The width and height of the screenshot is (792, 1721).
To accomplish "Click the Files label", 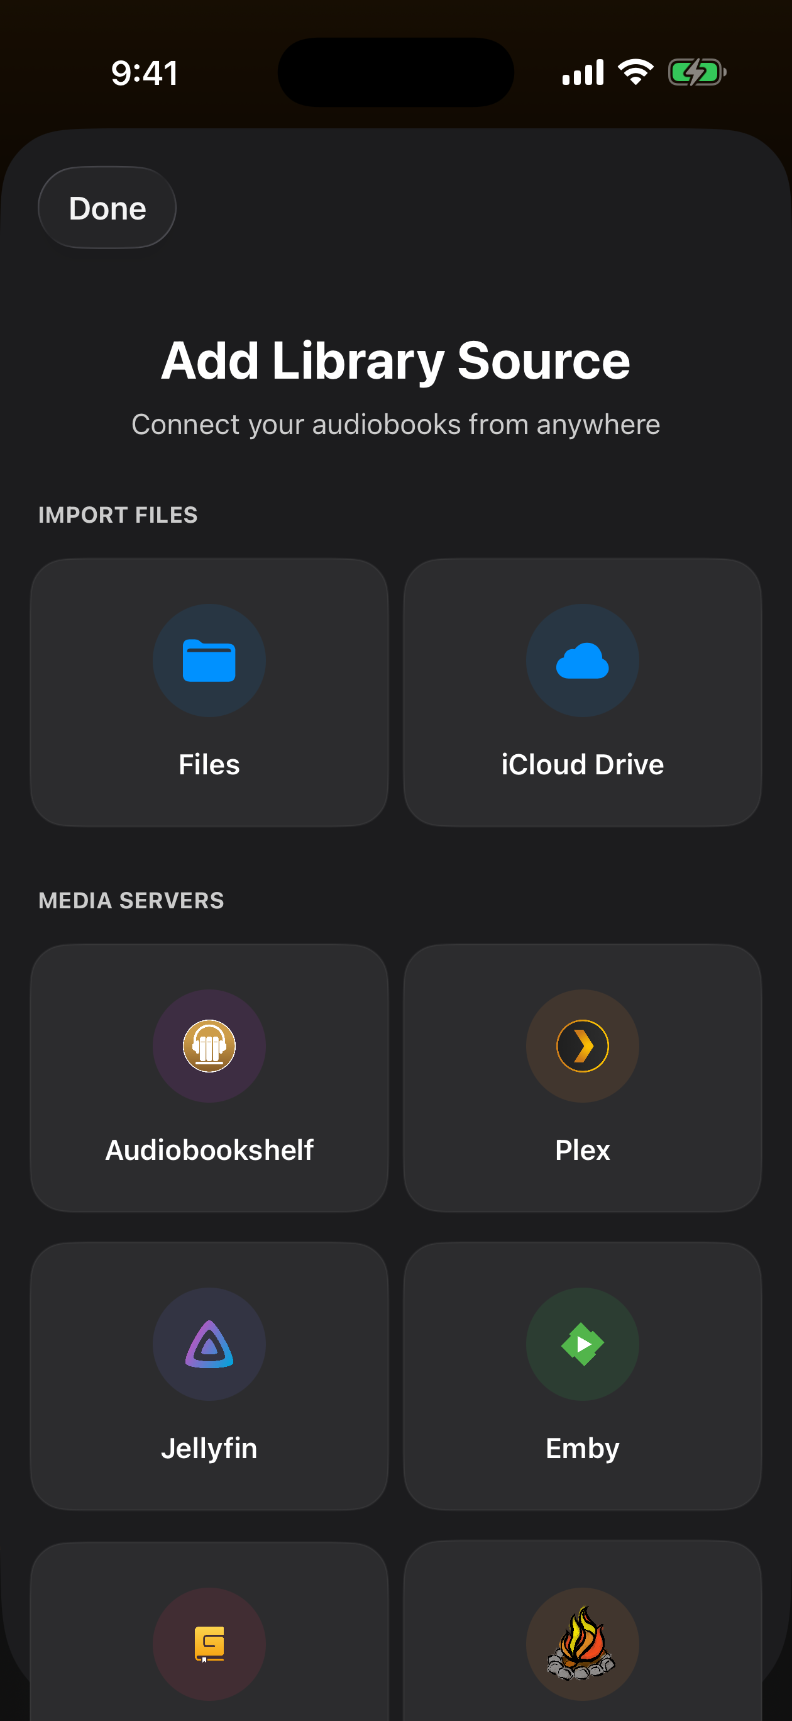I will tap(209, 764).
